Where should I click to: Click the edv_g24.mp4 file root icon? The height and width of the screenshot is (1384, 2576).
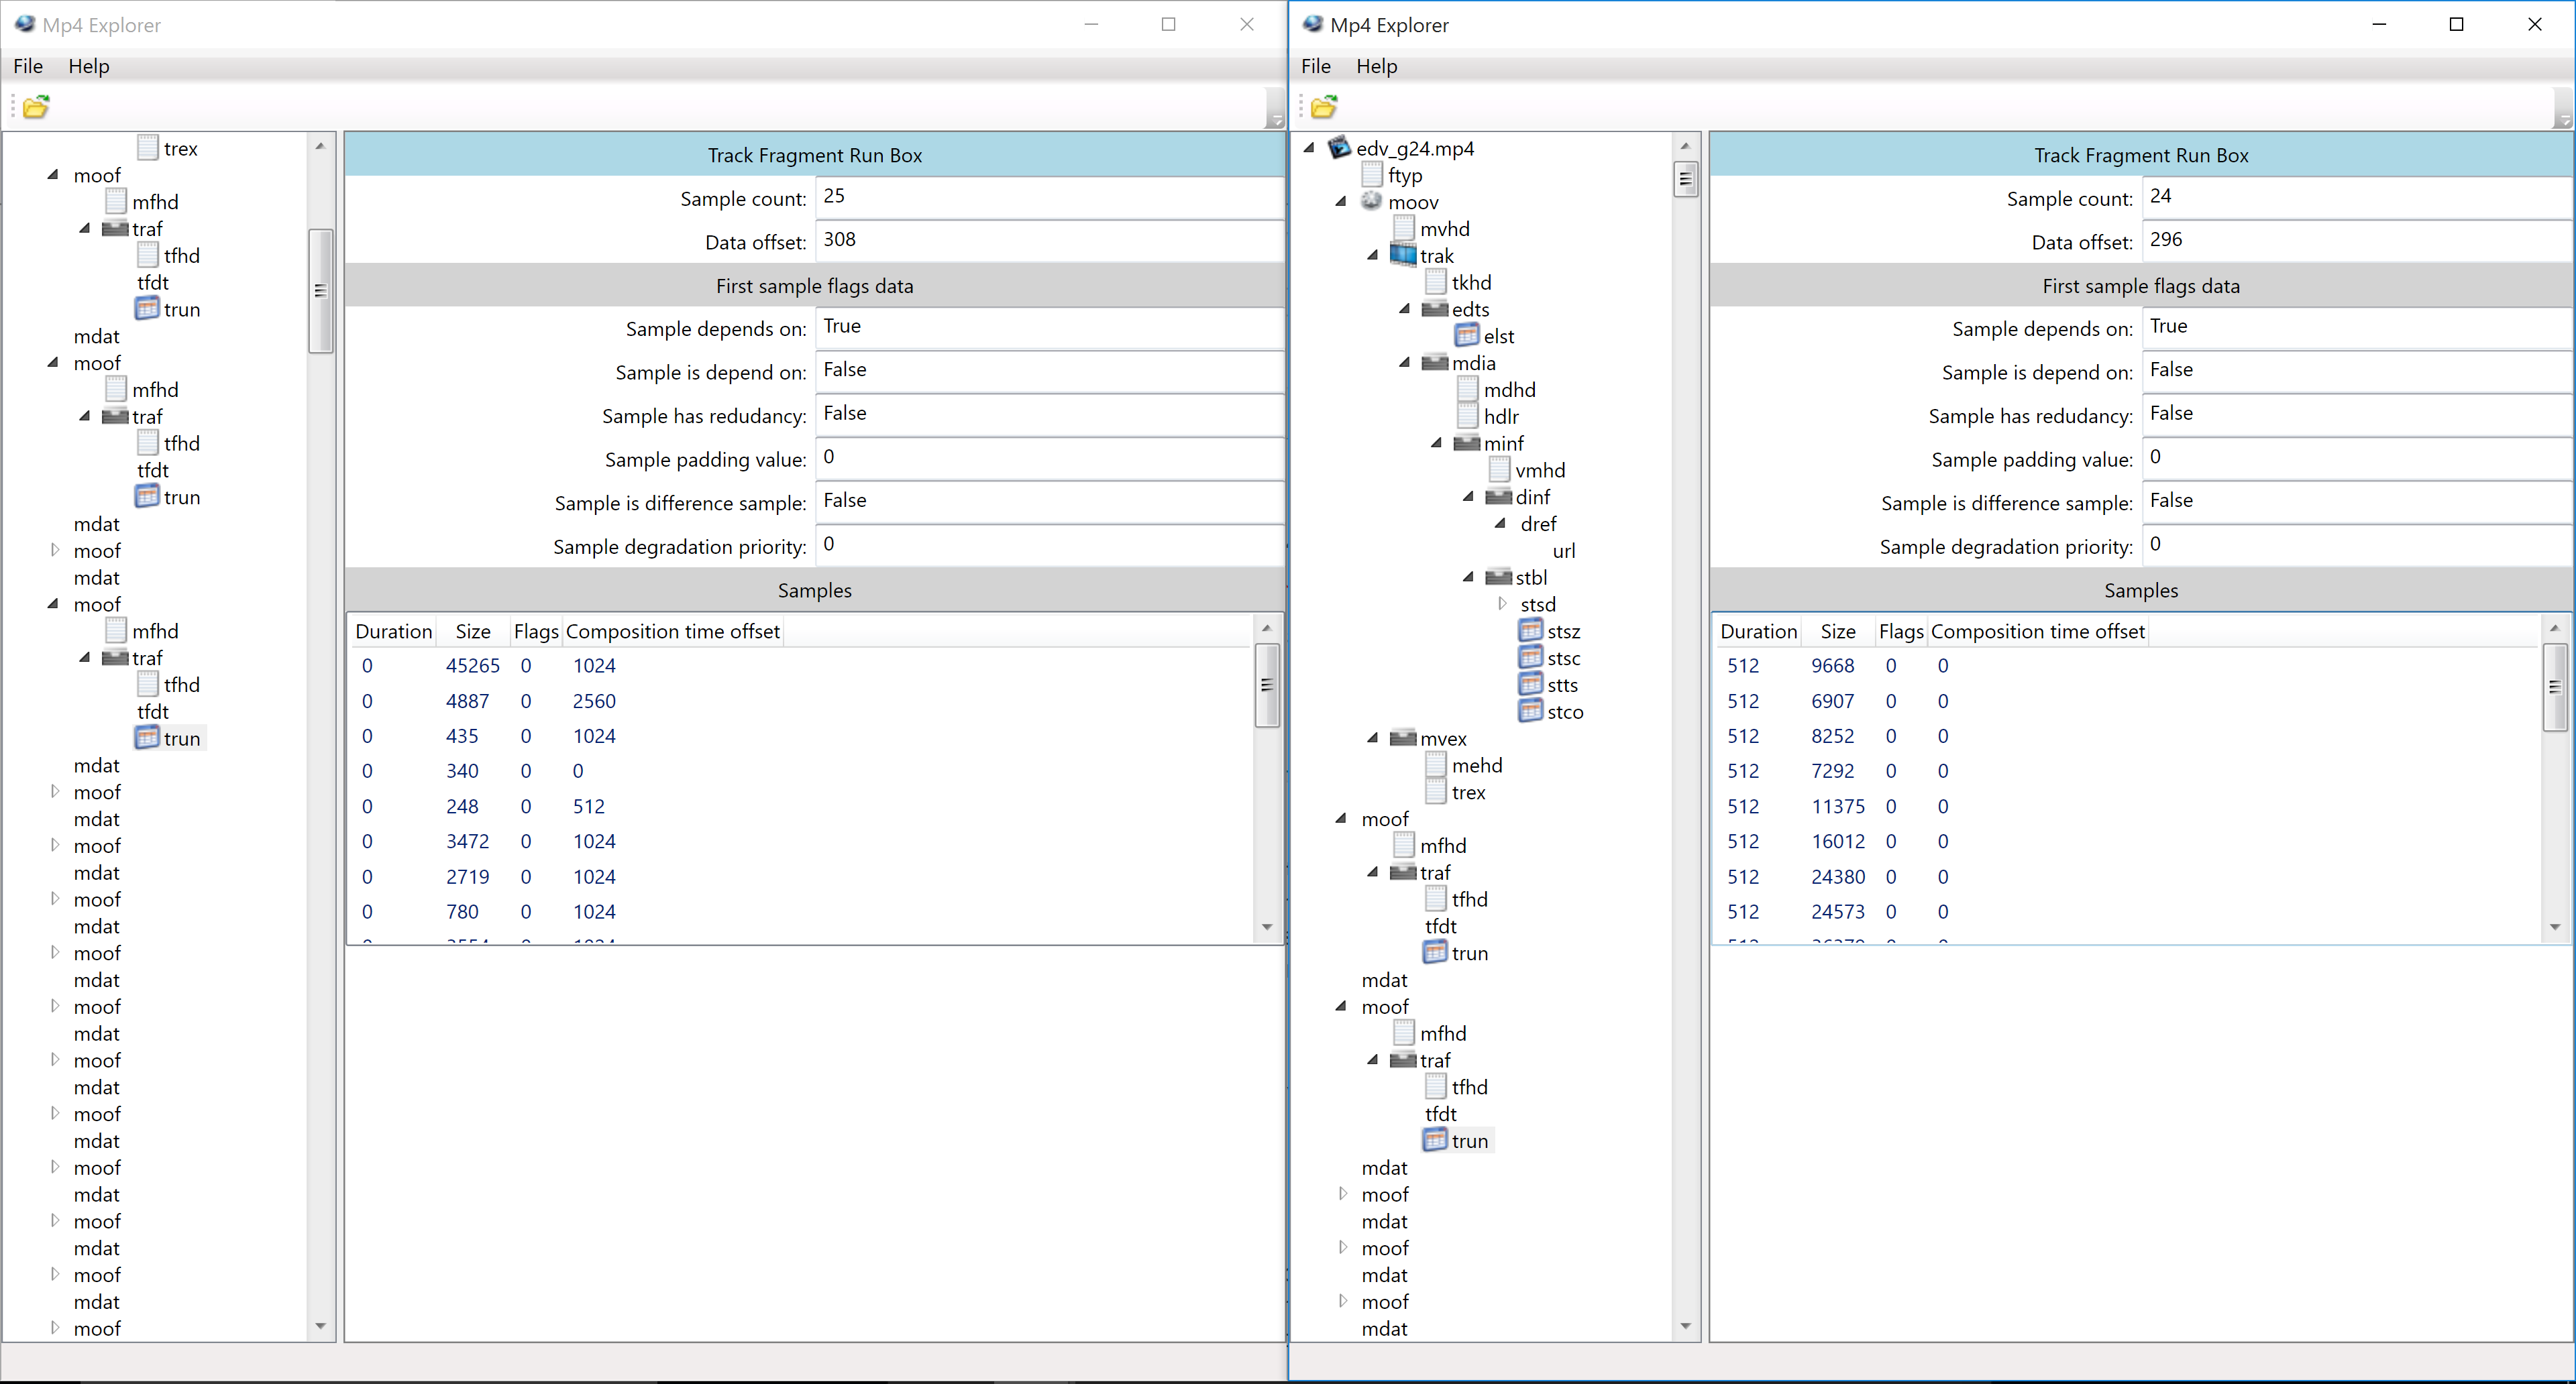1339,148
